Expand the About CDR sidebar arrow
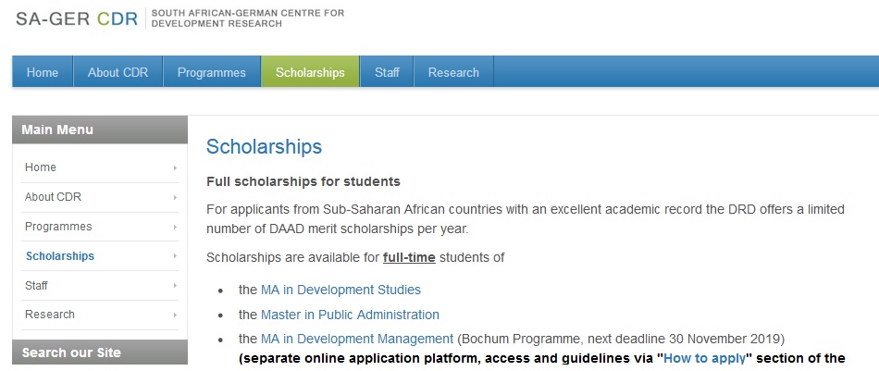879x371 pixels. coord(175,197)
